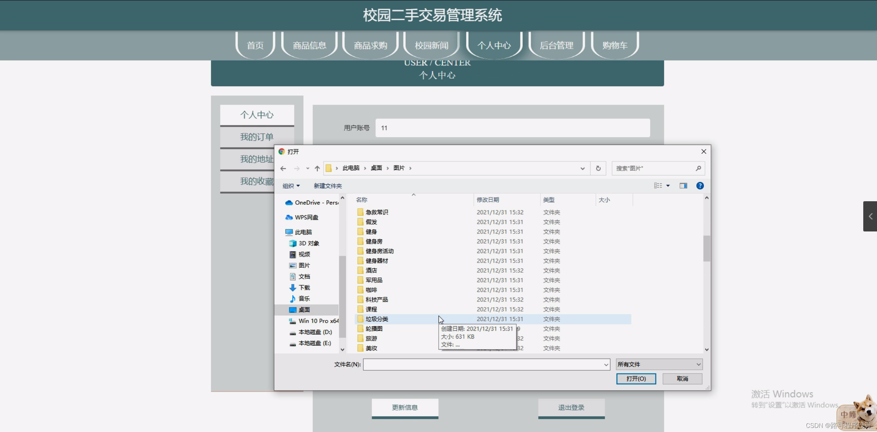Open the 组织 dropdown menu
This screenshot has height=432, width=877.
(x=290, y=185)
